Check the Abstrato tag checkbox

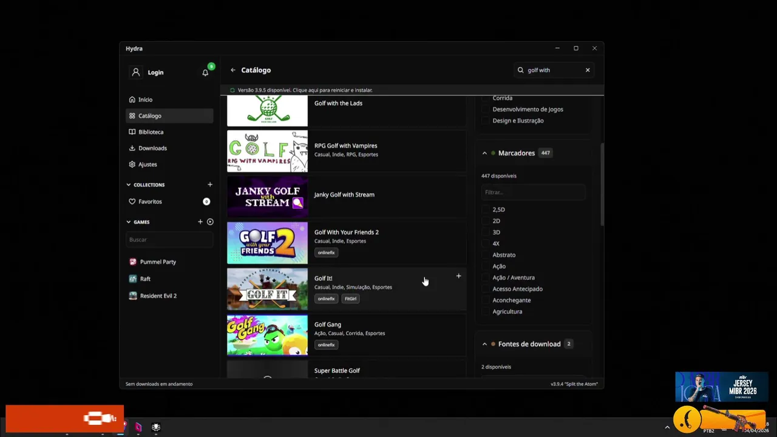coord(485,255)
